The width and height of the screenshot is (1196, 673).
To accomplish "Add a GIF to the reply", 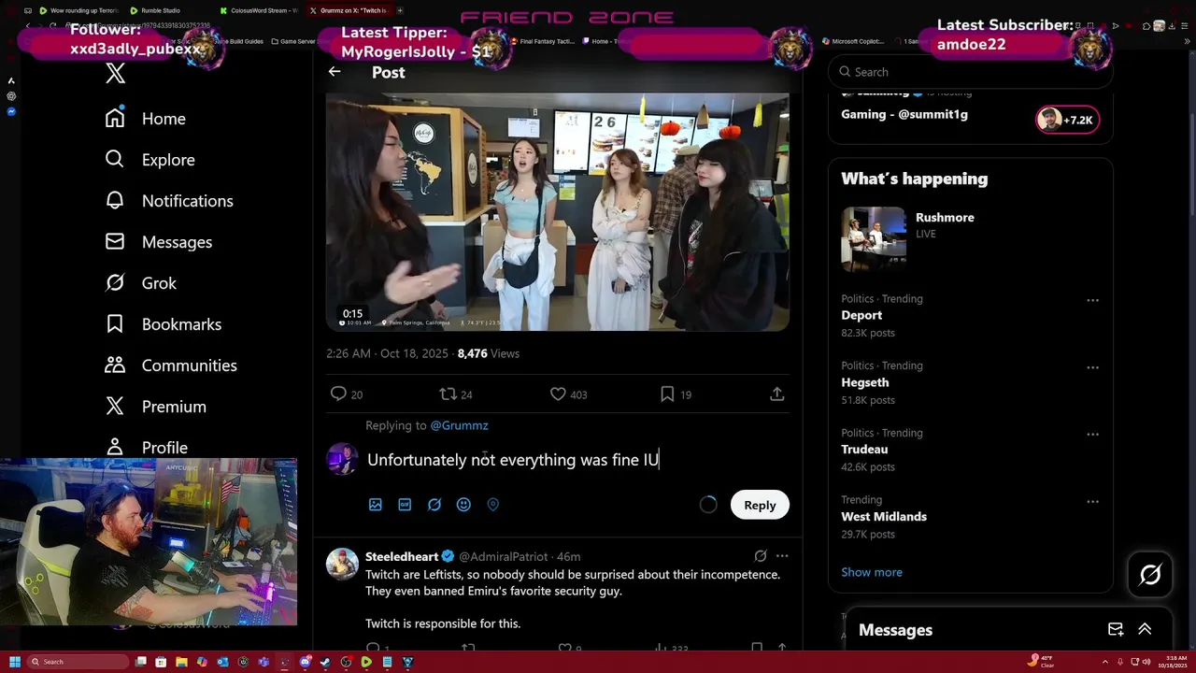I will point(405,505).
